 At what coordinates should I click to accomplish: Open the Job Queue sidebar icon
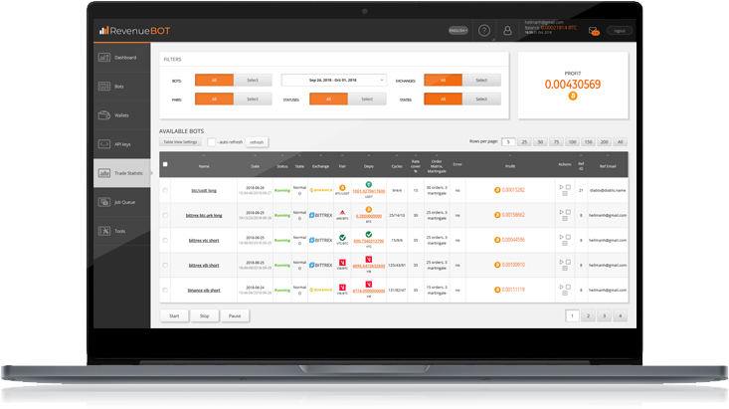point(104,202)
